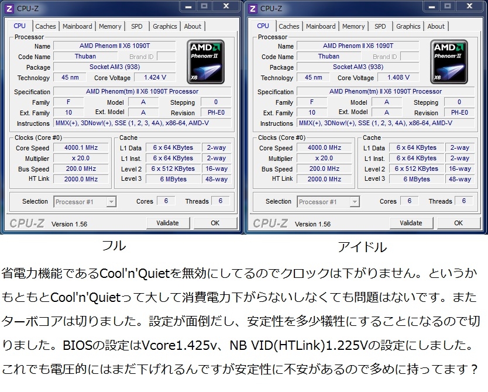Open the SPD tab in the アイドル window

coord(380,26)
